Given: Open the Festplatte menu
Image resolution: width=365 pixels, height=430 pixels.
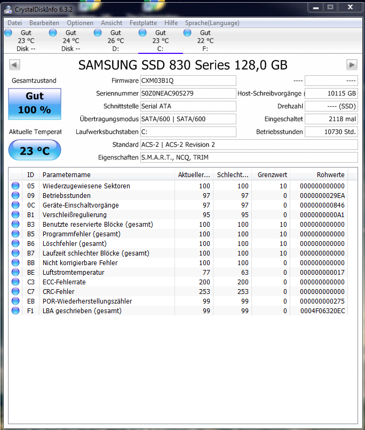Looking at the screenshot, I should click(143, 23).
